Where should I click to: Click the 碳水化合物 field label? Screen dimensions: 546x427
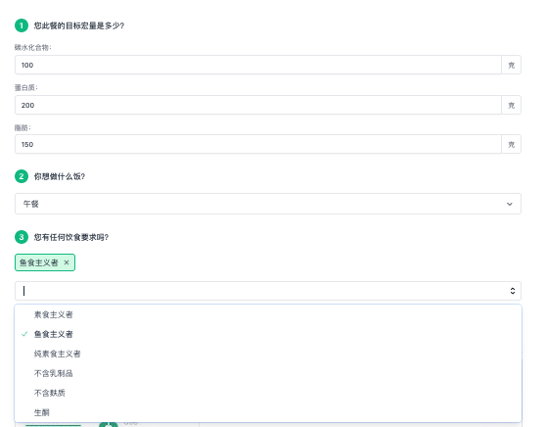[32, 47]
